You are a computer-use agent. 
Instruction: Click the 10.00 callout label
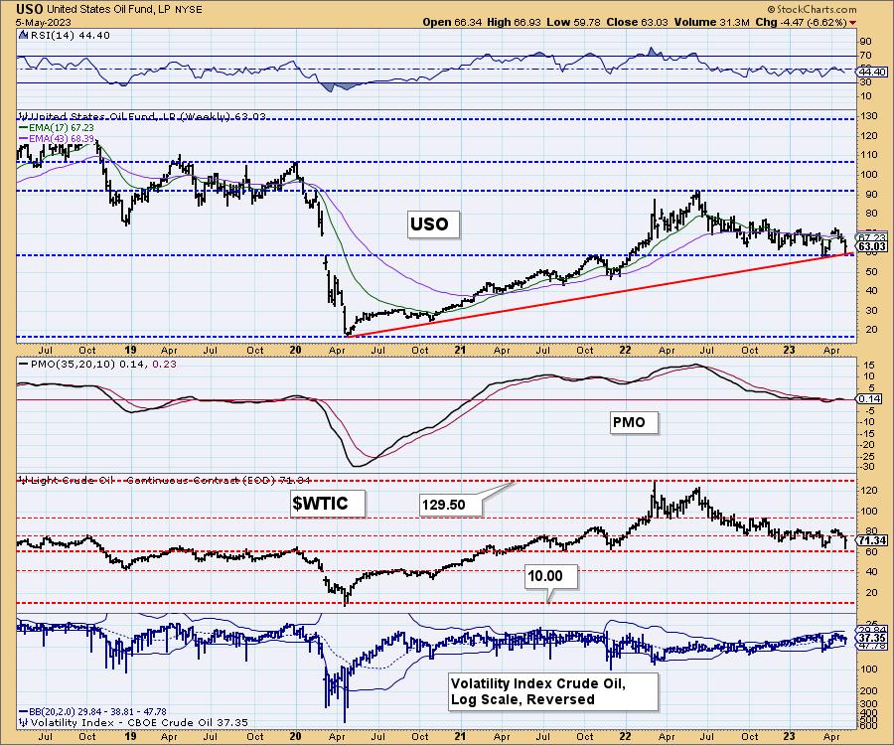[551, 576]
